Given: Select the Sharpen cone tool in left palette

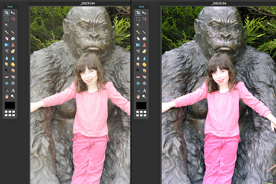Looking at the screenshot, I should pos(13,58).
